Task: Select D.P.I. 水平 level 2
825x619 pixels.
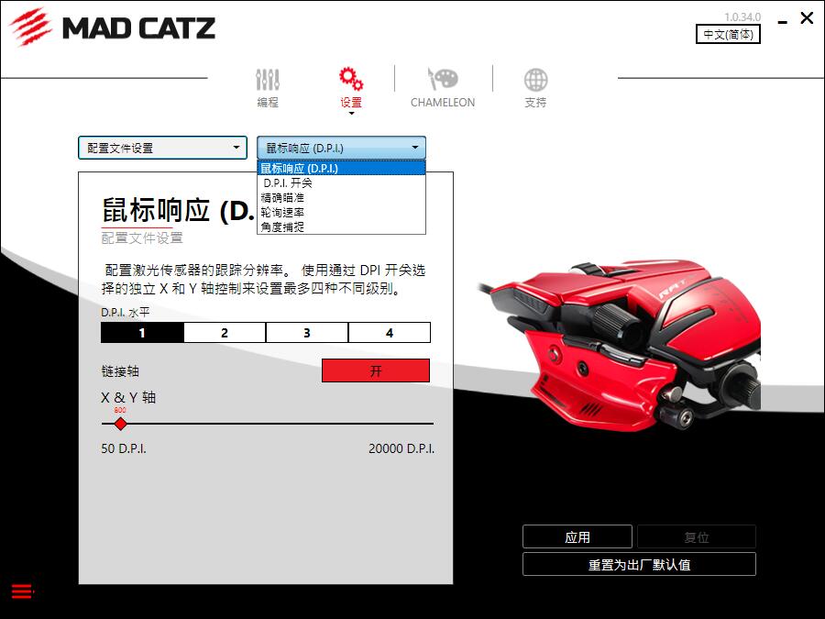Action: 224,333
